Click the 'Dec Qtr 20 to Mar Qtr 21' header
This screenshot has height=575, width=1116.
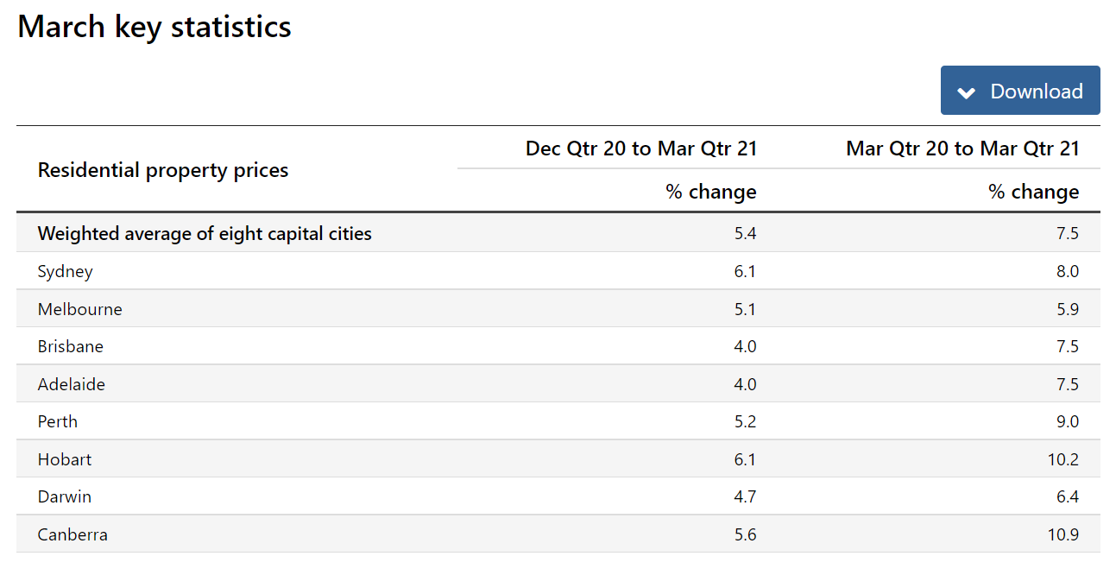640,148
